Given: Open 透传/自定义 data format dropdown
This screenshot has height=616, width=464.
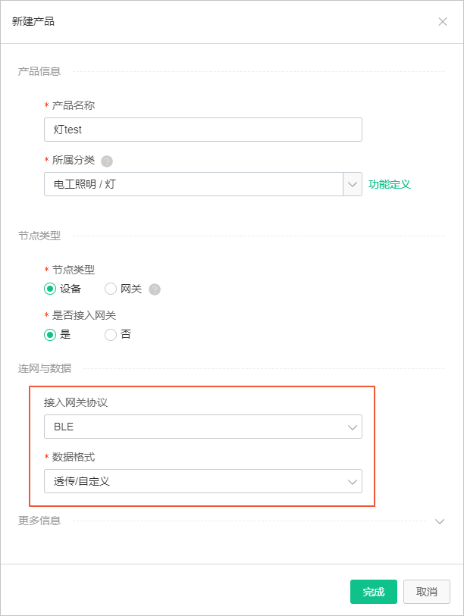Looking at the screenshot, I should click(203, 481).
